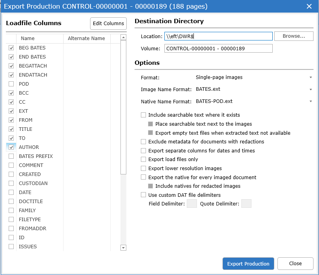Image resolution: width=319 pixels, height=275 pixels.
Task: Uncheck the AUTHOR column
Action: point(11,147)
